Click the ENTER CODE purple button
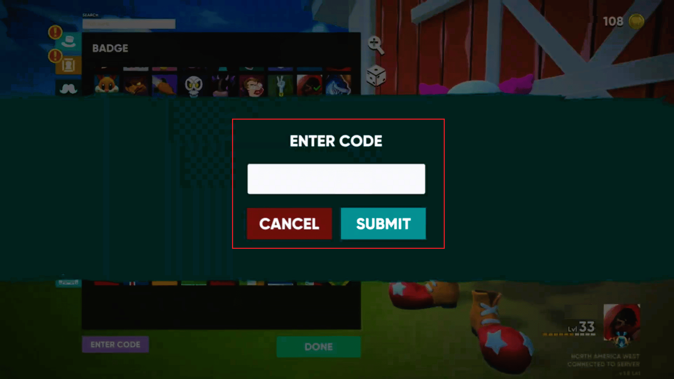 pos(116,344)
